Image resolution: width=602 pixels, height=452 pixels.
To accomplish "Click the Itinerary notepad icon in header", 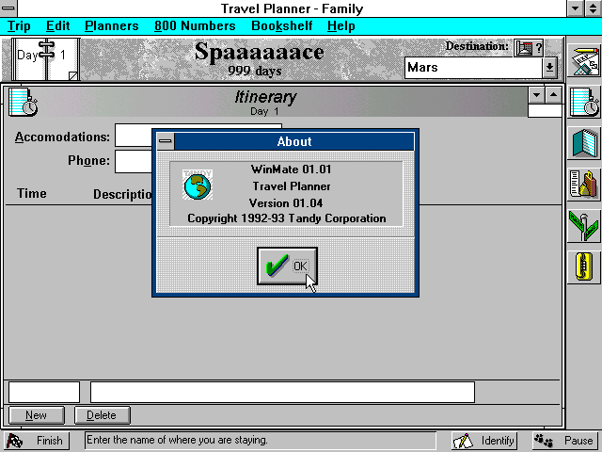I will (23, 102).
